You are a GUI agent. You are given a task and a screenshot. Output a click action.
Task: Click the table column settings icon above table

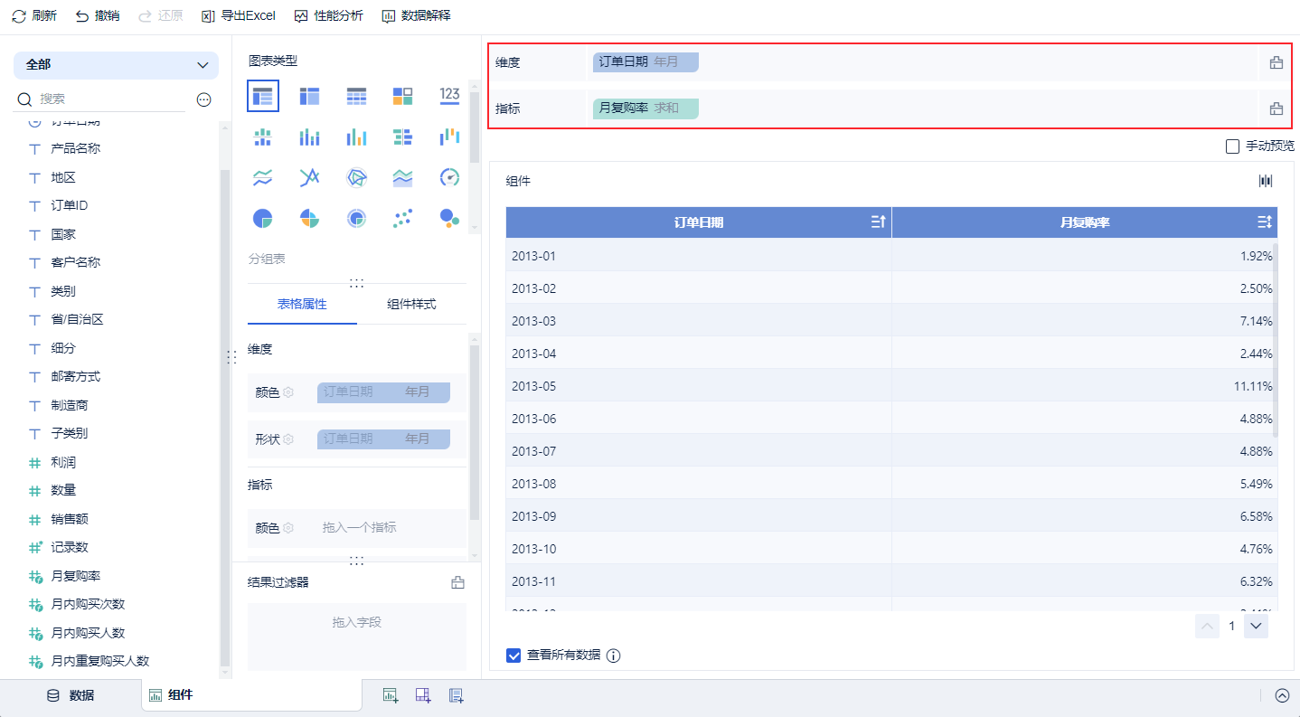pos(1266,181)
